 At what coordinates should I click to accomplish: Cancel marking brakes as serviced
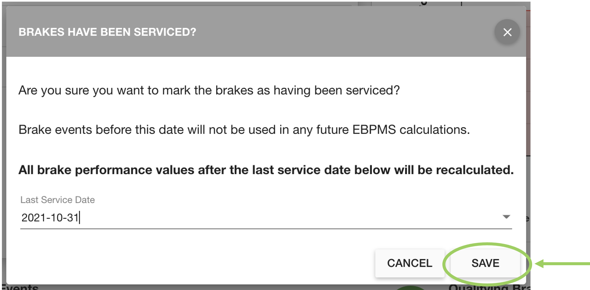410,263
